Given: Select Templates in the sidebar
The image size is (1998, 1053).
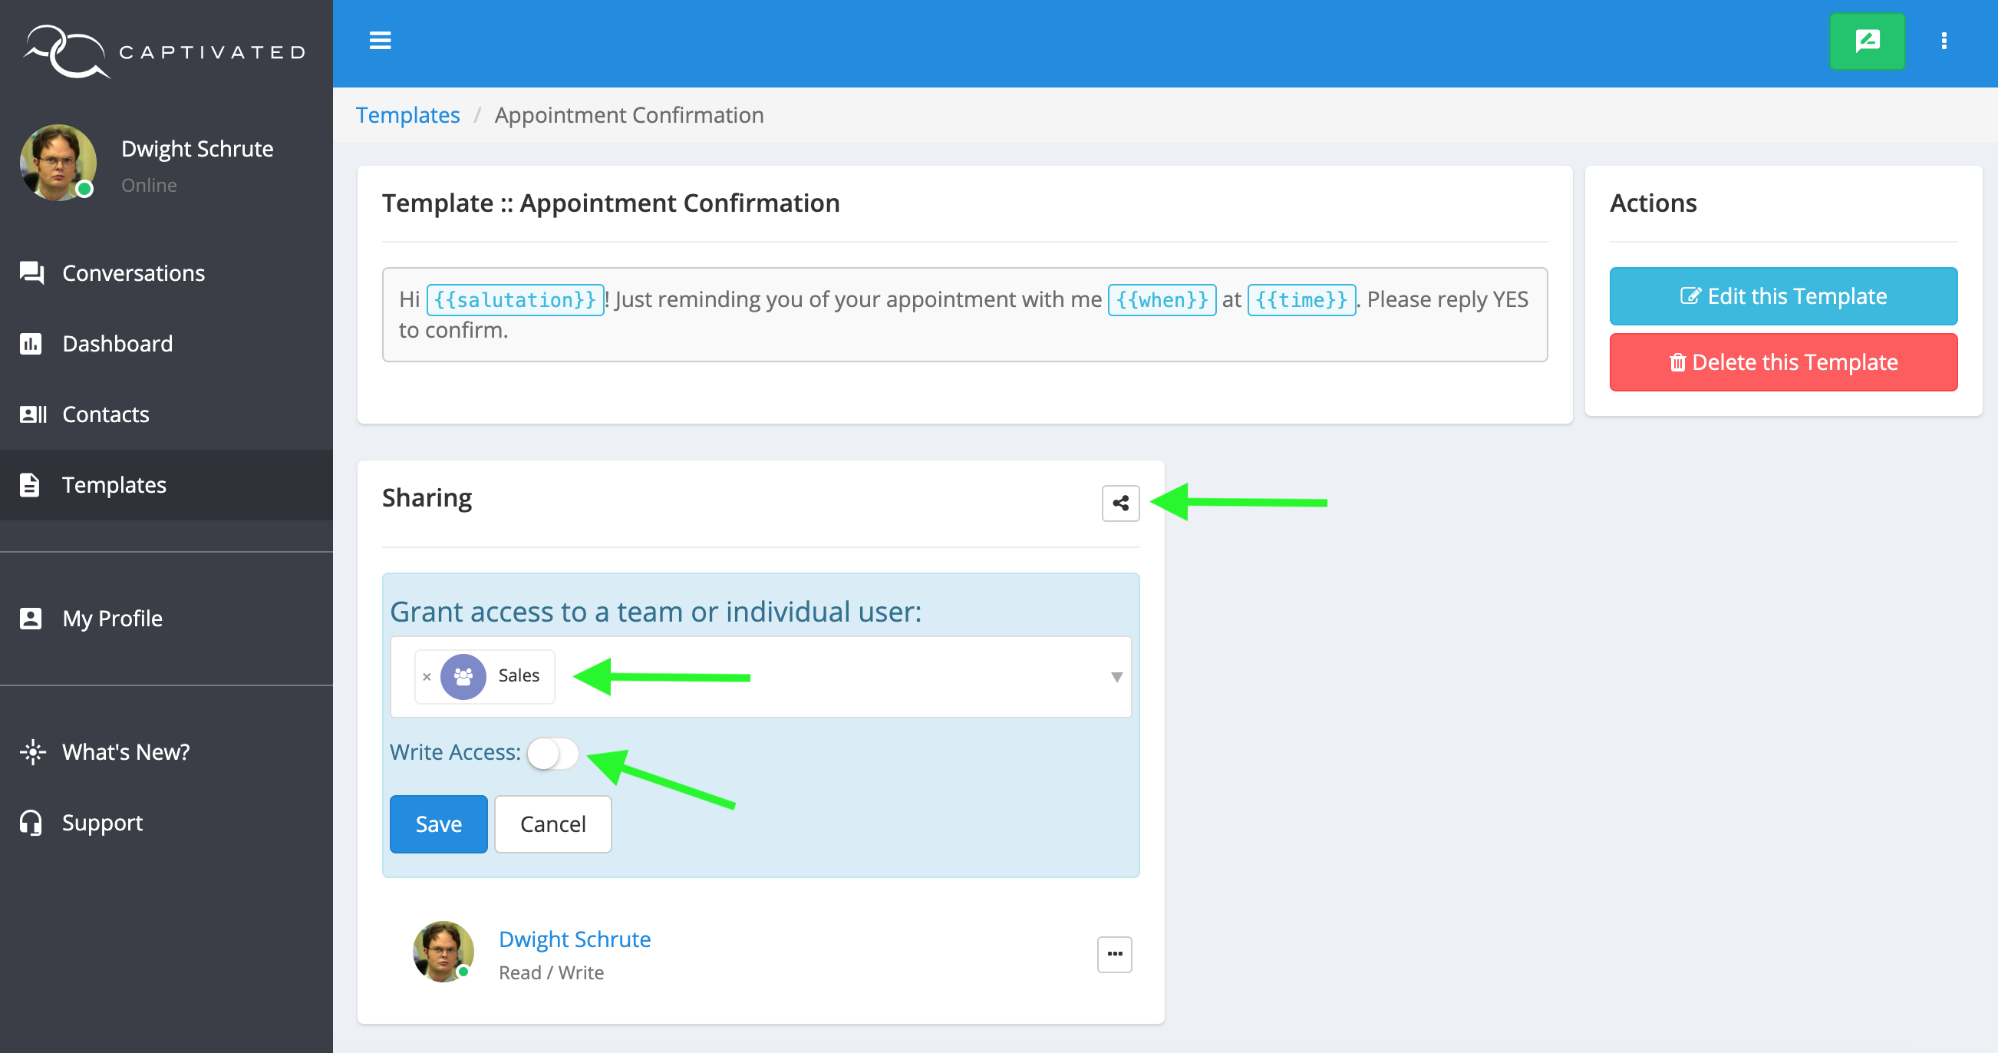Looking at the screenshot, I should click(x=114, y=485).
